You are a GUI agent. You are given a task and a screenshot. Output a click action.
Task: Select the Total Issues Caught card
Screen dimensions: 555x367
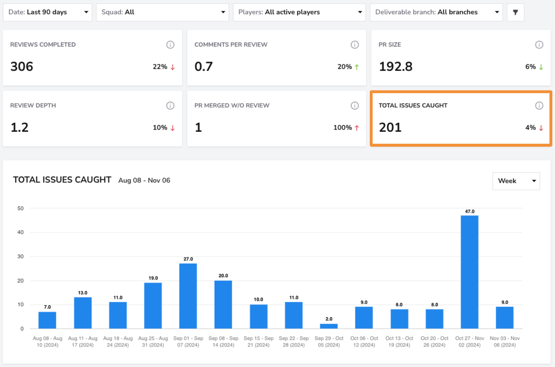[461, 118]
